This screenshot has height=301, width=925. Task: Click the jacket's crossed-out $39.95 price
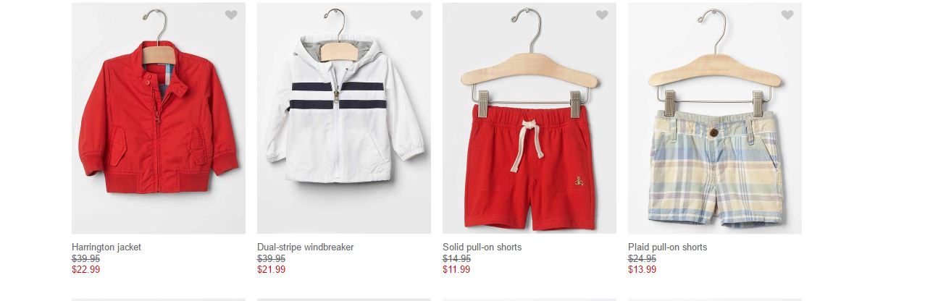click(x=86, y=259)
